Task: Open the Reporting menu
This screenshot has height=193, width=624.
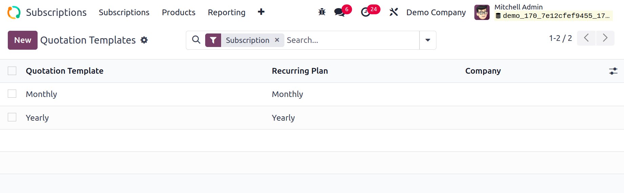Action: (x=227, y=13)
